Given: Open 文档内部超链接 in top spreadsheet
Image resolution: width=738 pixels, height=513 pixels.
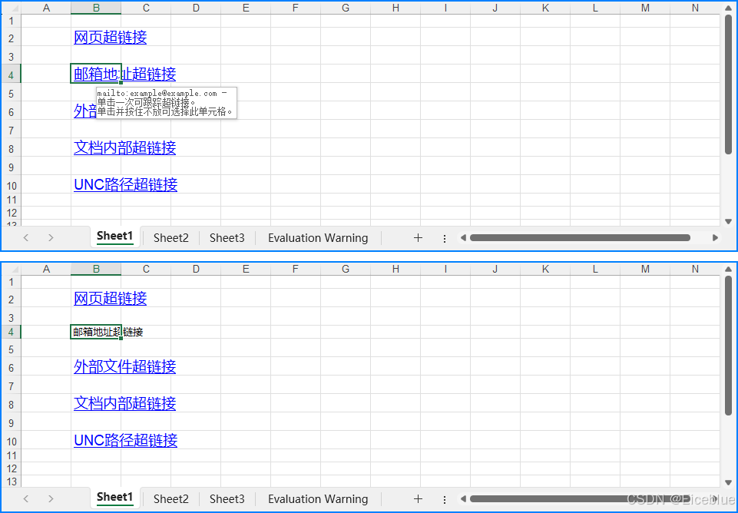Looking at the screenshot, I should 124,147.
